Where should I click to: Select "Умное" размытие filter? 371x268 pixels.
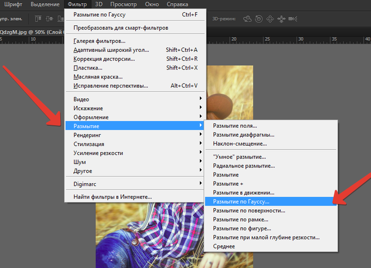click(x=271, y=157)
